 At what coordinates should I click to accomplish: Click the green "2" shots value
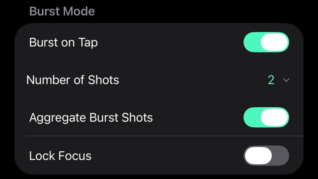(x=271, y=80)
